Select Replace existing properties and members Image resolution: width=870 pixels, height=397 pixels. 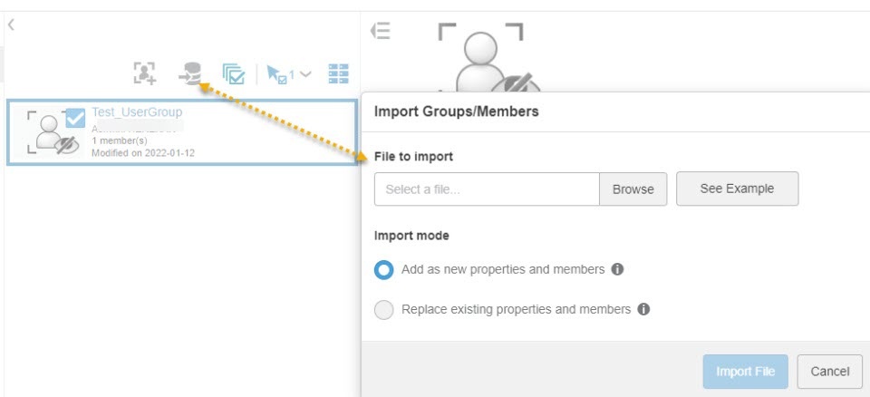point(384,310)
